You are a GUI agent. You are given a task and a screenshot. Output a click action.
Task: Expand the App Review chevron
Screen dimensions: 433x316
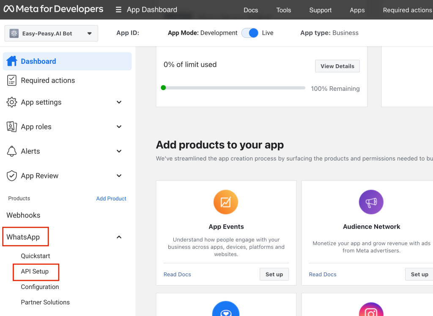click(x=119, y=176)
